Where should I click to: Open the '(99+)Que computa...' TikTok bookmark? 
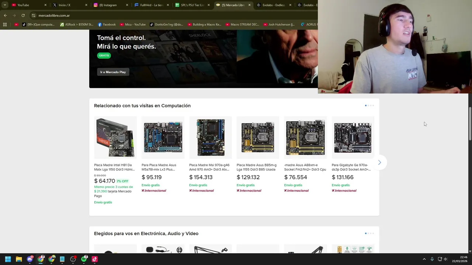38,25
